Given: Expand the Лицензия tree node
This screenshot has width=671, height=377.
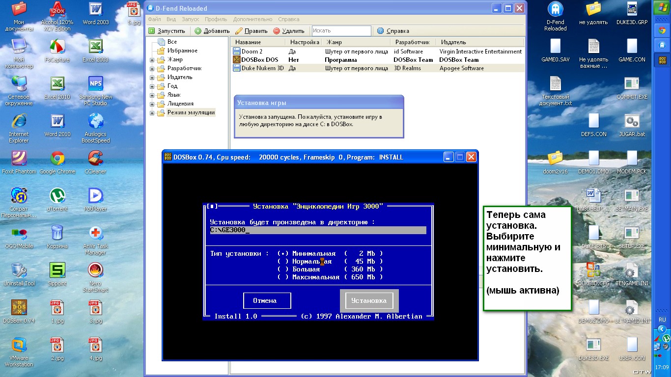Looking at the screenshot, I should tap(152, 104).
